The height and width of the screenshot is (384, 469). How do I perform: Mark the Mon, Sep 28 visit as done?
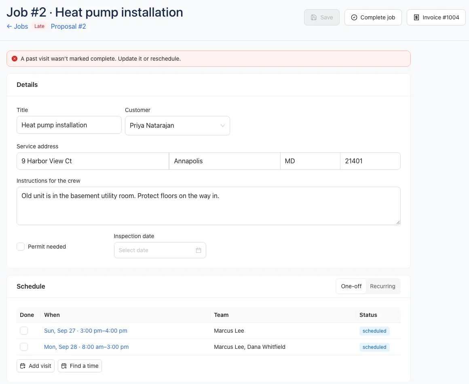[x=24, y=347]
